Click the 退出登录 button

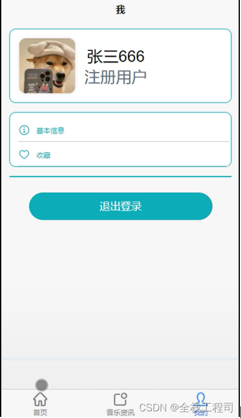coord(121,206)
